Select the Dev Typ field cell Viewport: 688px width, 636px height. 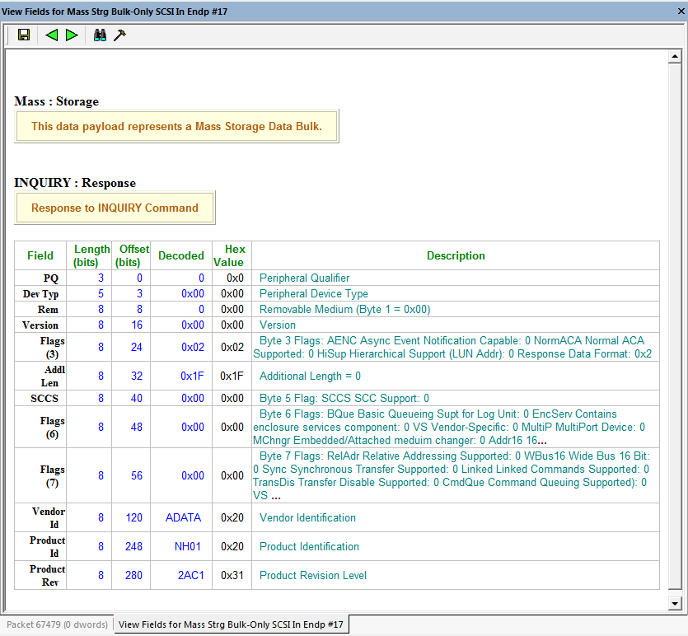40,294
